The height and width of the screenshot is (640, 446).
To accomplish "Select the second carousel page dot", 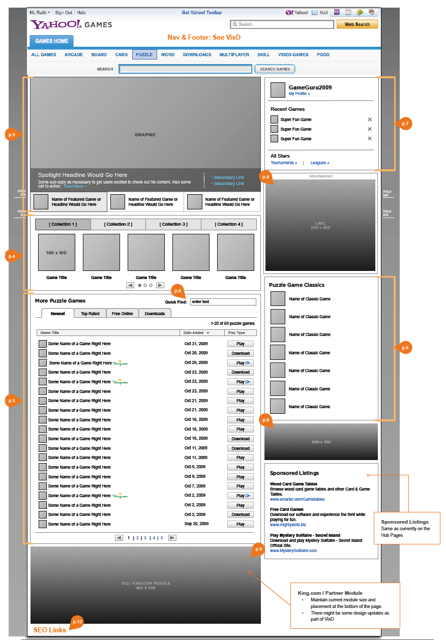I will point(145,286).
